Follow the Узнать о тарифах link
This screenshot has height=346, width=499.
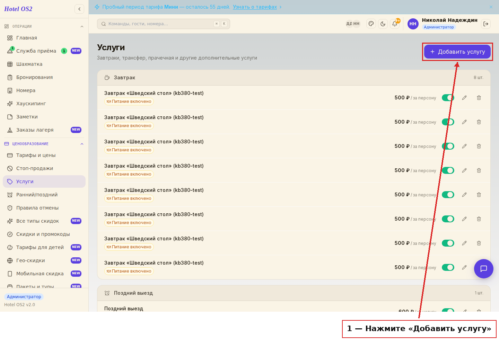(255, 7)
